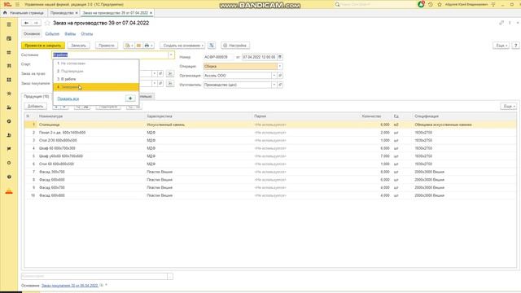Expand the Изготовитель dropdown arrow
This screenshot has width=521, height=293.
tap(274, 85)
